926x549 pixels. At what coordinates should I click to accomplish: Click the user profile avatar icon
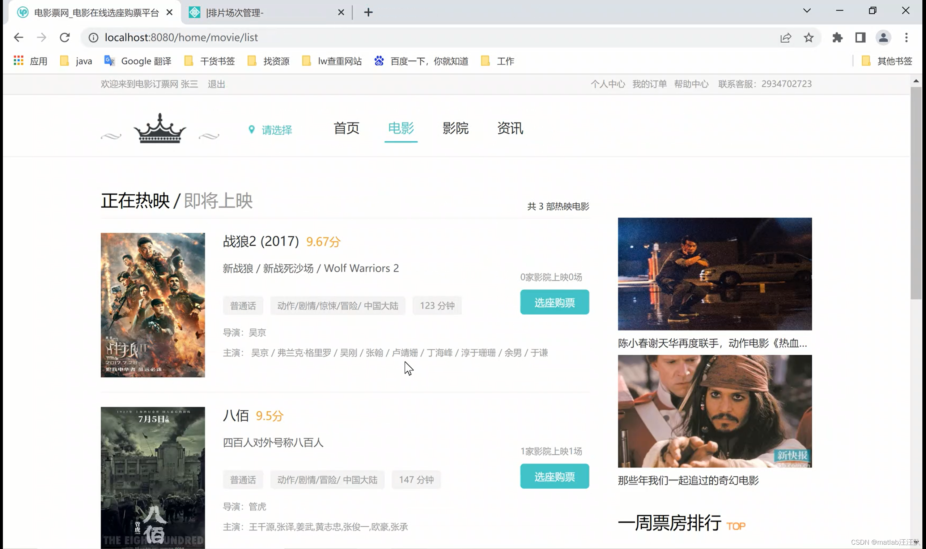883,37
